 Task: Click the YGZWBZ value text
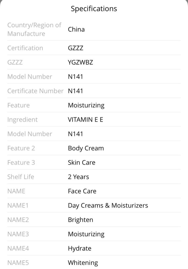click(x=81, y=62)
